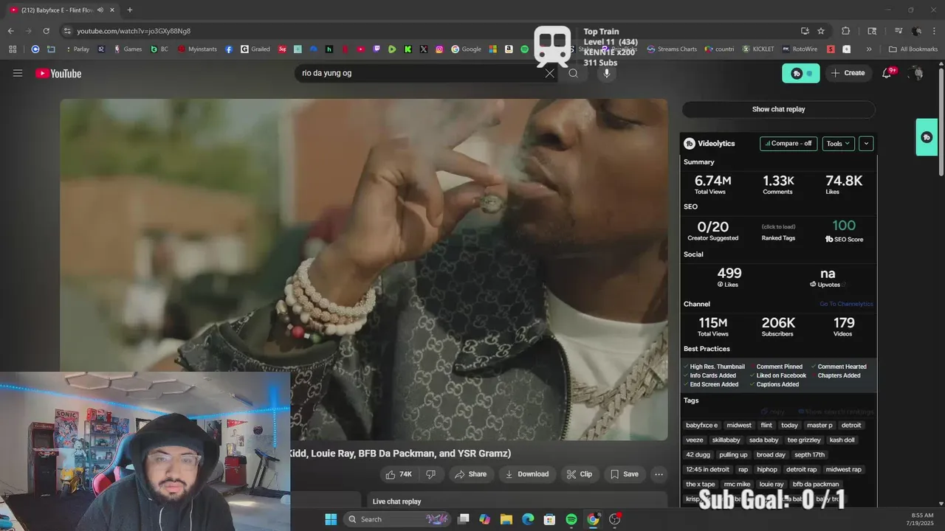Collapse the Videolytics panel chevron
Image resolution: width=945 pixels, height=531 pixels.
coord(866,144)
